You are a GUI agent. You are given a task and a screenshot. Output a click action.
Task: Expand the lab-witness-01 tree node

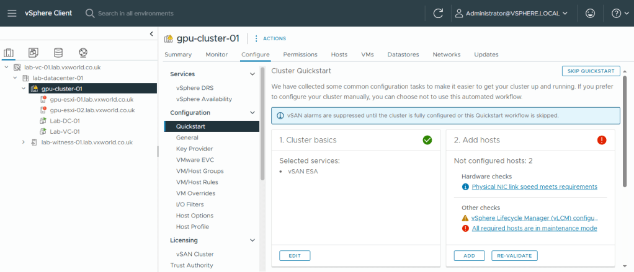[x=24, y=142]
